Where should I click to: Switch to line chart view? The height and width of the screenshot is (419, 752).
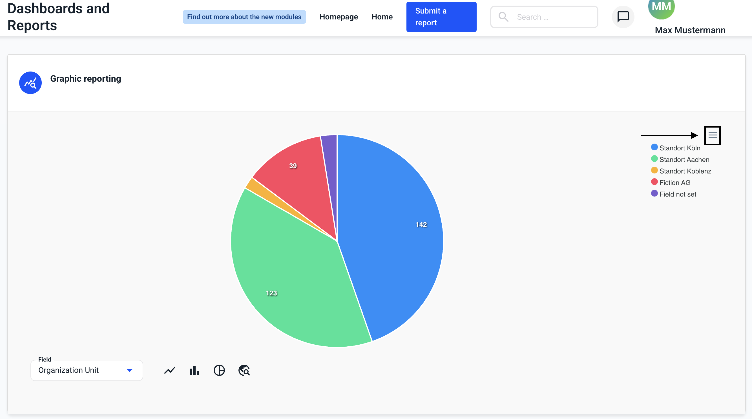(170, 370)
